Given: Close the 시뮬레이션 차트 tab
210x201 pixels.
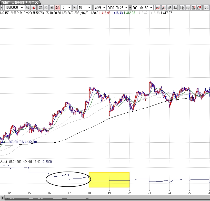Looking at the screenshot, I should pos(37,2).
